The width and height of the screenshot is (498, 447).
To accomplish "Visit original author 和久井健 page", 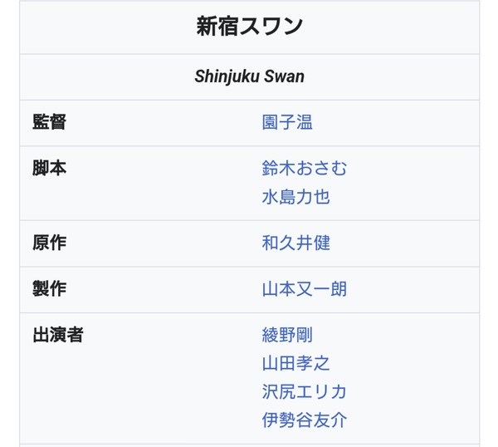I will [x=295, y=243].
